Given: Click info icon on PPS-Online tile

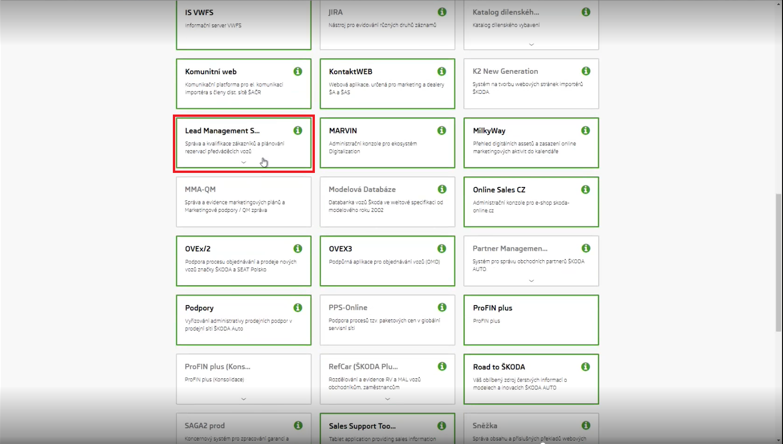Looking at the screenshot, I should pos(442,308).
